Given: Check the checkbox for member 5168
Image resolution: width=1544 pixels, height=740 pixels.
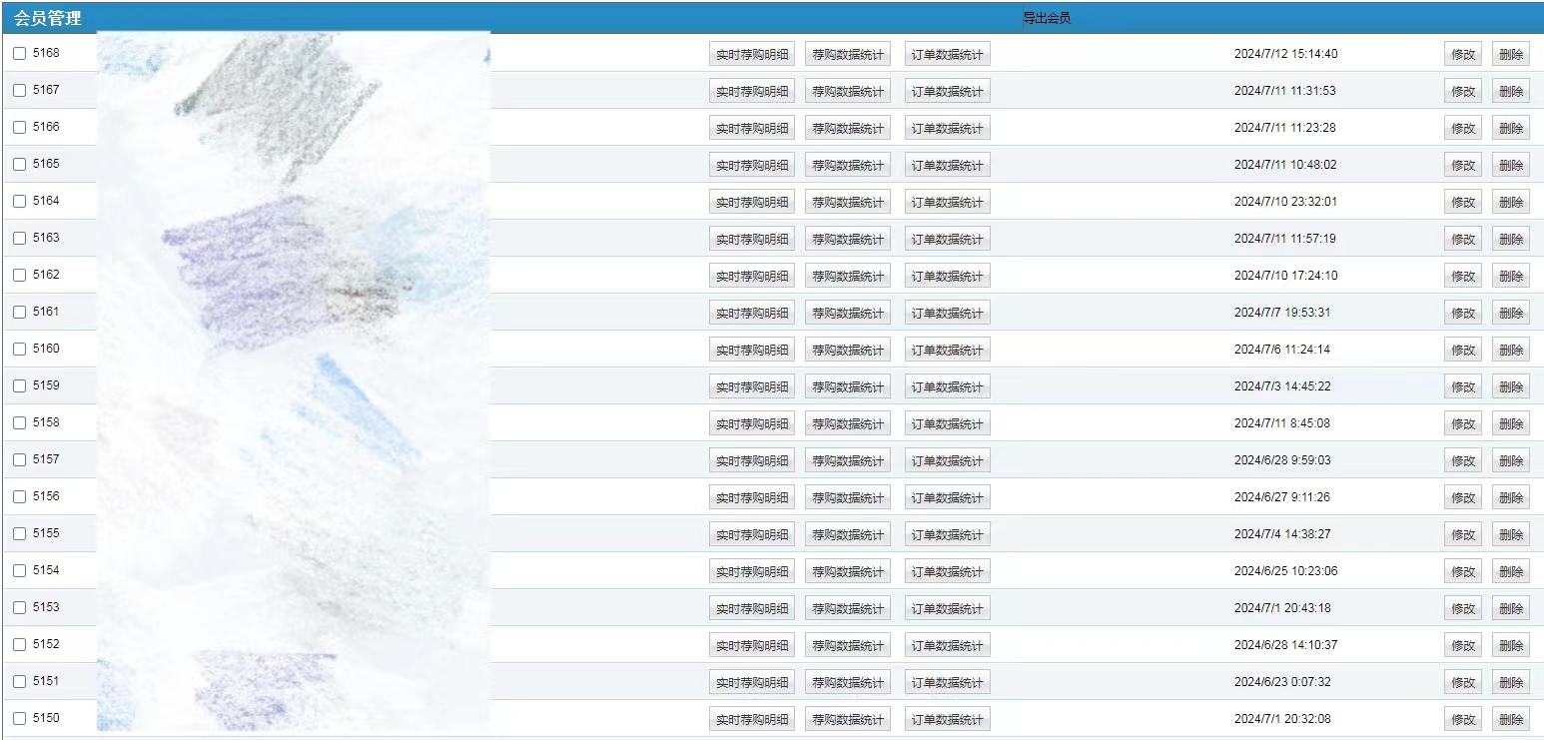Looking at the screenshot, I should pyautogui.click(x=19, y=54).
